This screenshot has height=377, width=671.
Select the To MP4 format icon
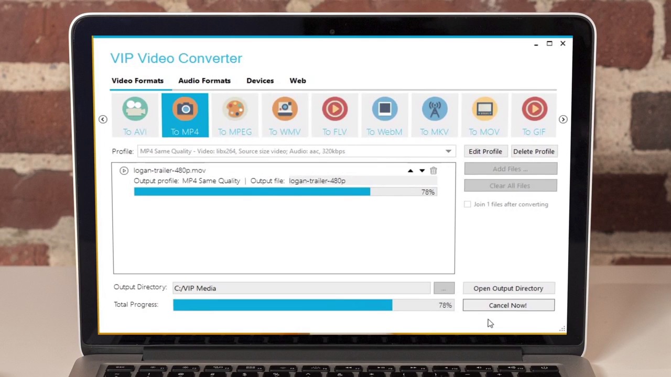coord(185,116)
